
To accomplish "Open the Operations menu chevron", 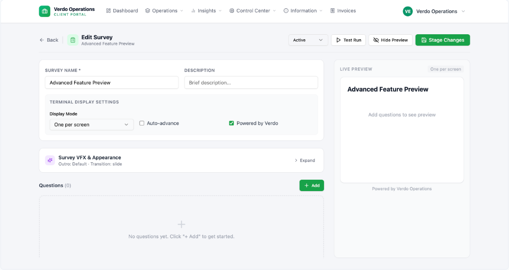I will (182, 11).
